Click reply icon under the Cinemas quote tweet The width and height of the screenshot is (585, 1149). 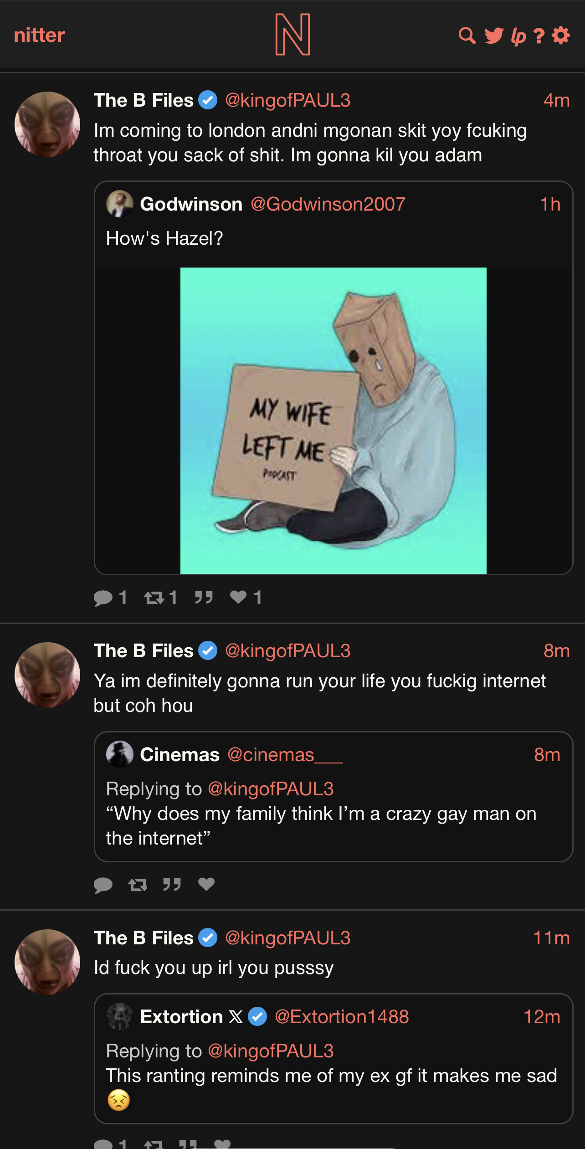[103, 885]
